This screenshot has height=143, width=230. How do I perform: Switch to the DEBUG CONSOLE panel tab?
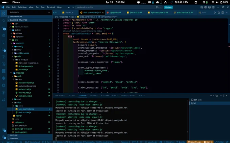128,95
